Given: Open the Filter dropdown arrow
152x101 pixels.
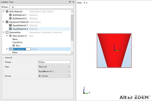Looking at the screenshot, I should pos(13,7).
